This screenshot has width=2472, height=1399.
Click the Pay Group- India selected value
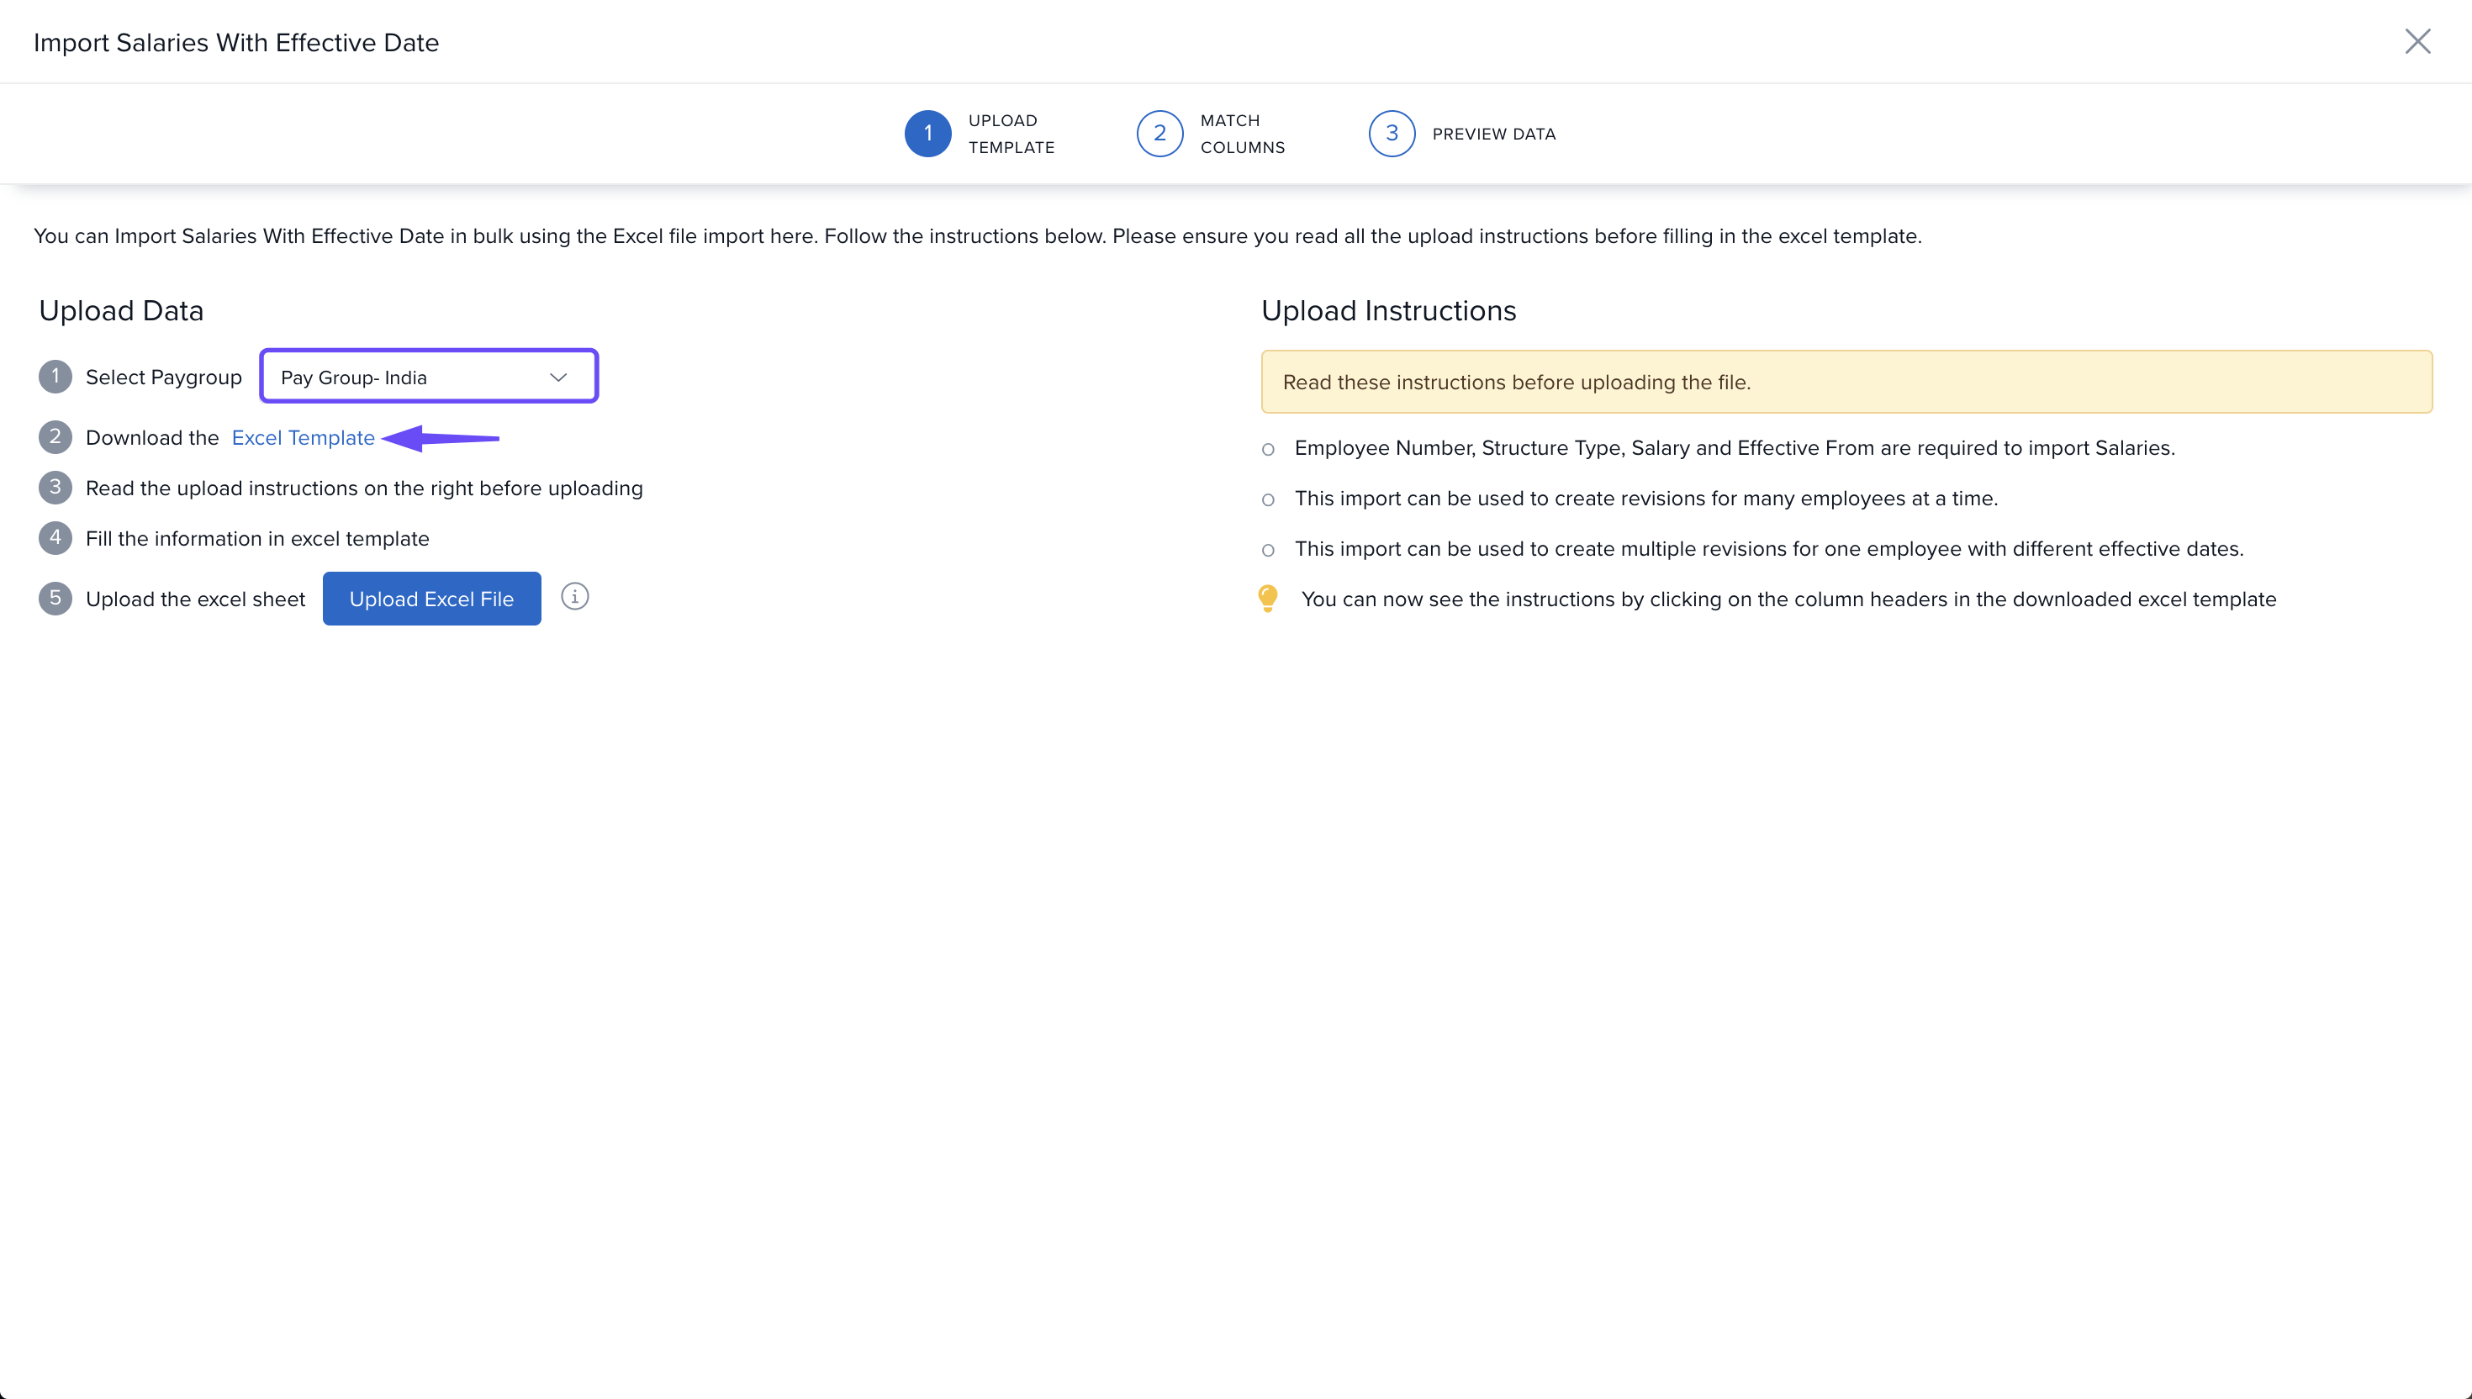point(353,377)
